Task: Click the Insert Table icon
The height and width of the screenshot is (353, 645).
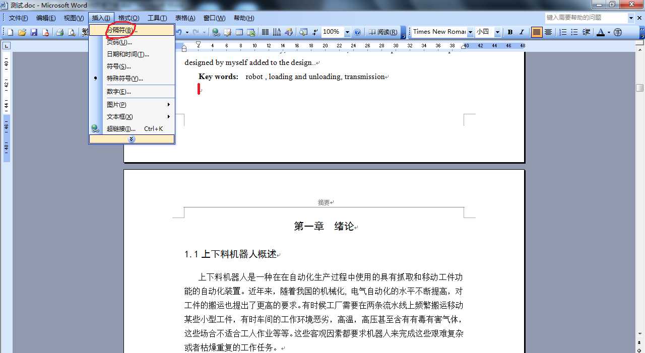Action: click(x=239, y=32)
